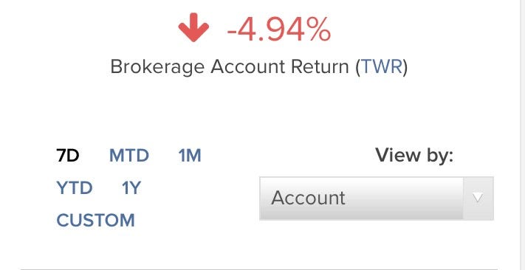This screenshot has height=270, width=525.
Task: Click the Account text in combo box
Action: [x=308, y=198]
